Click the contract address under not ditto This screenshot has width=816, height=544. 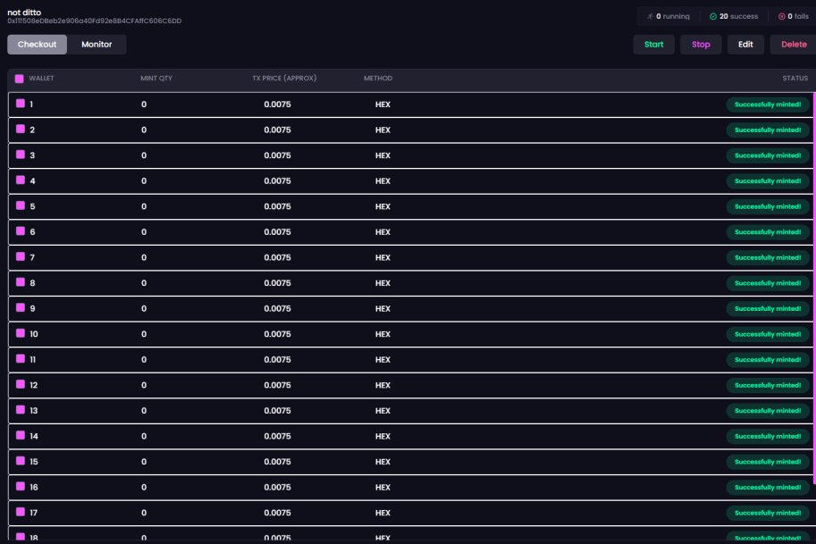coord(94,21)
